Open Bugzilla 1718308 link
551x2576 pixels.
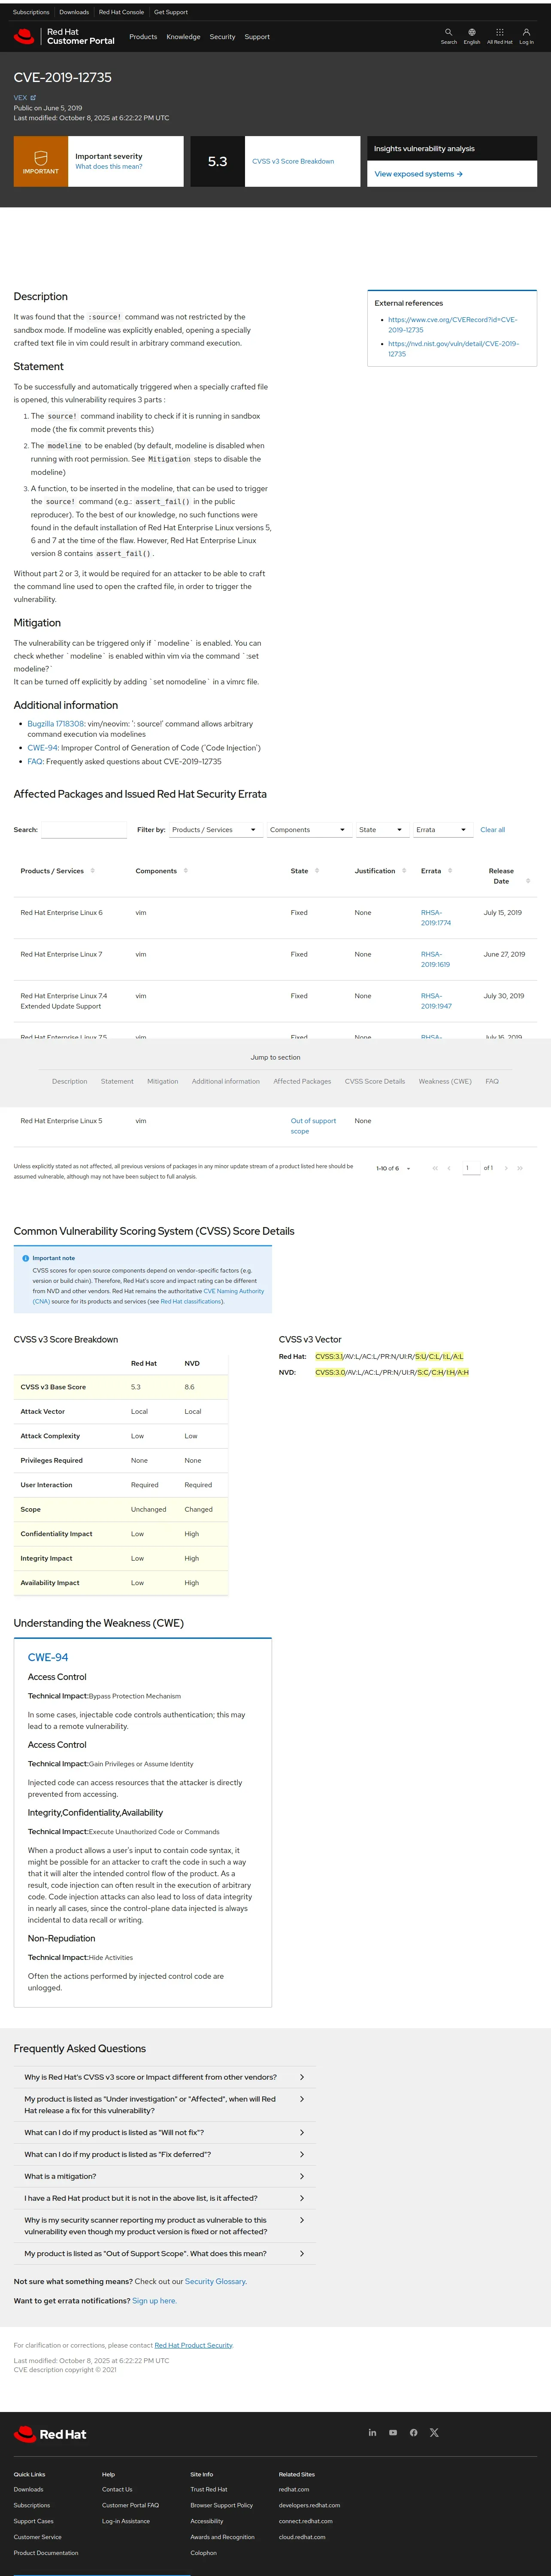point(56,724)
